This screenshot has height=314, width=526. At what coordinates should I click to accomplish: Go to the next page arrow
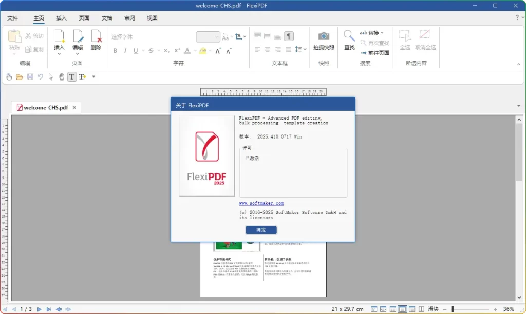[x=39, y=309]
